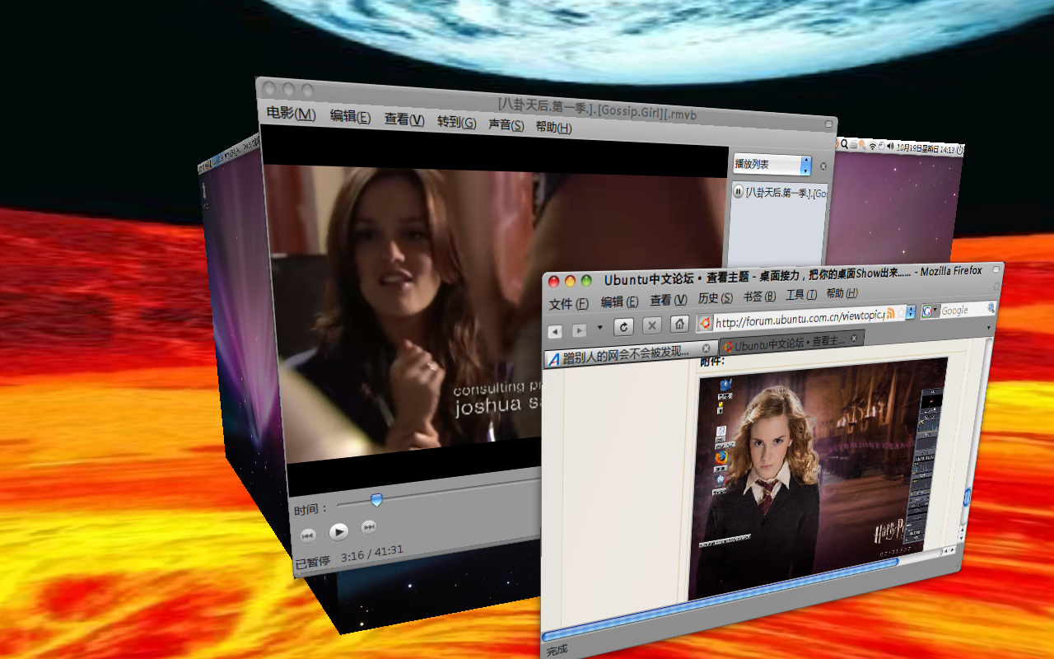Click Firefox Forward navigation arrow

click(580, 329)
